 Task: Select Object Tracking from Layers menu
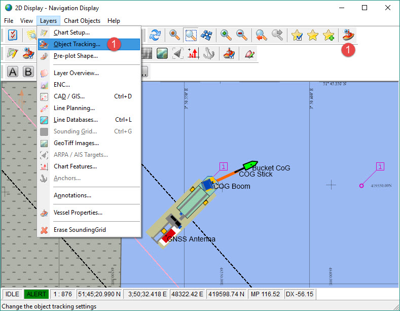click(77, 44)
